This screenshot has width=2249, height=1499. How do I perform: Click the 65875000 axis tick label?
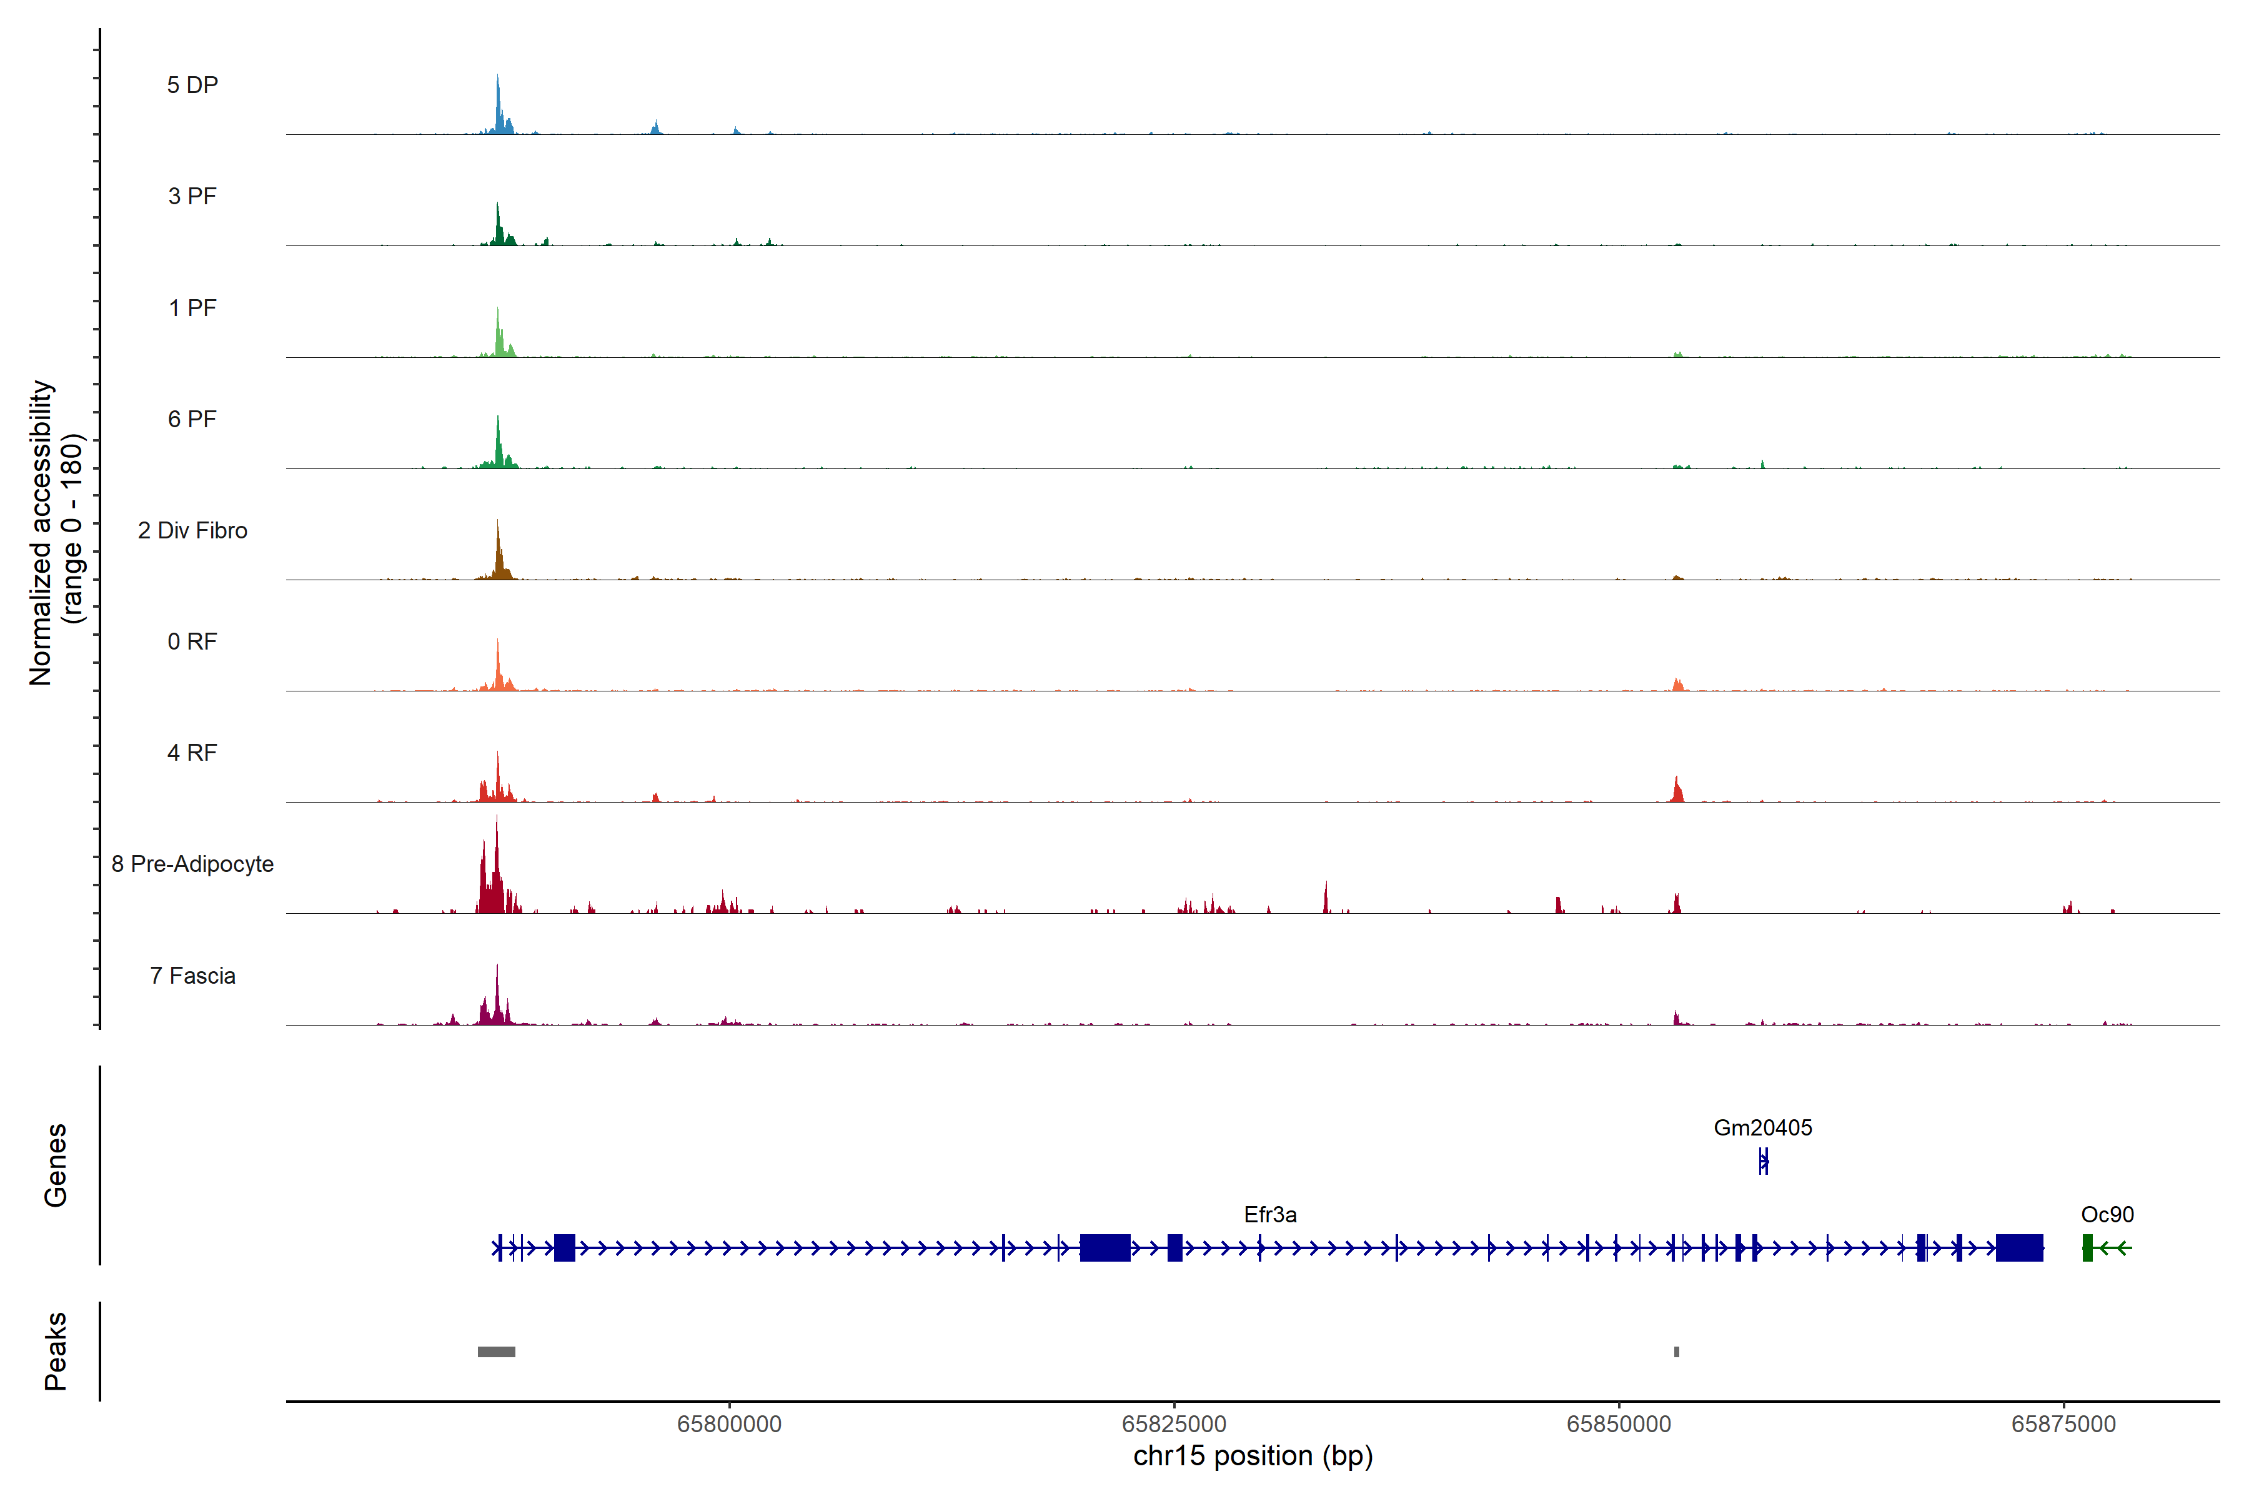pyautogui.click(x=2063, y=1423)
